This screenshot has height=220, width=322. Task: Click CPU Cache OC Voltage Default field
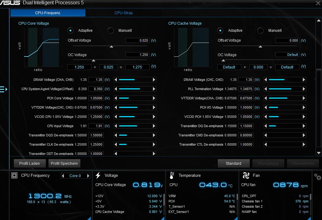[x=287, y=55]
